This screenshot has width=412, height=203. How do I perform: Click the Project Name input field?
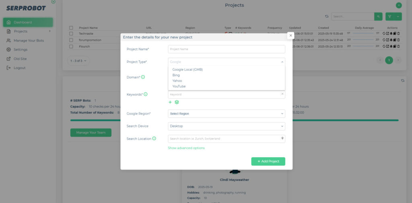226,49
